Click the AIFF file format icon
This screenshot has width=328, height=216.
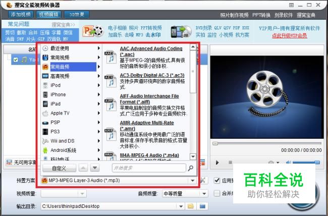click(110, 104)
